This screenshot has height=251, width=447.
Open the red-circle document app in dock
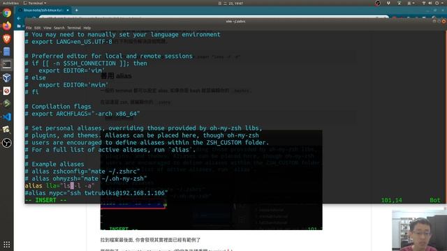coord(7,91)
